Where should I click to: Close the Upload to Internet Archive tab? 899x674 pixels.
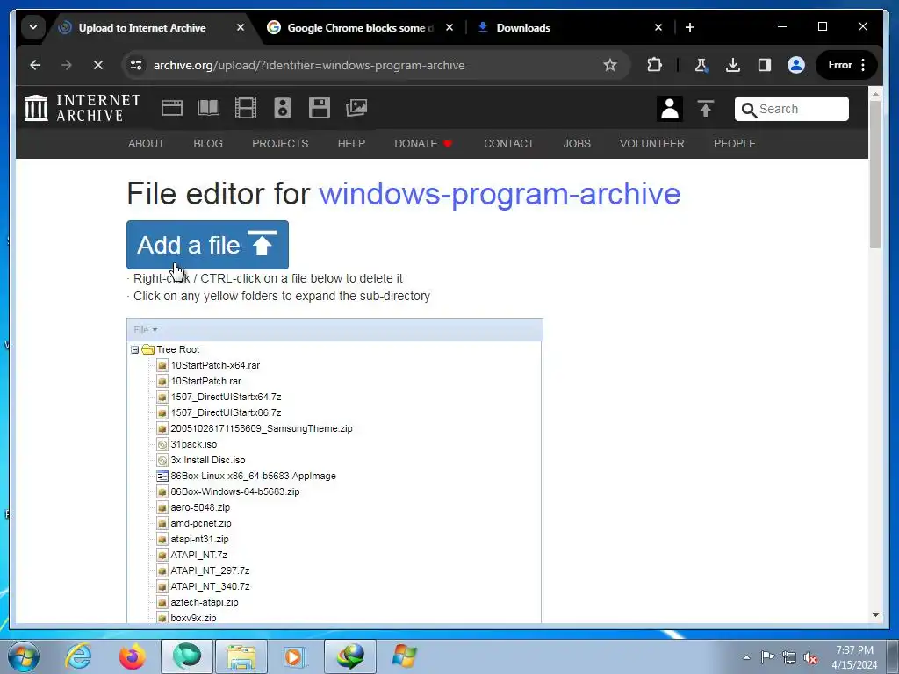pos(241,27)
